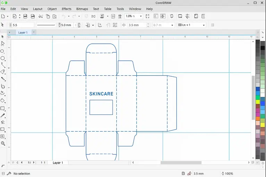
Task: Click the 5.0 mm size field
Action: pyautogui.click(x=67, y=25)
